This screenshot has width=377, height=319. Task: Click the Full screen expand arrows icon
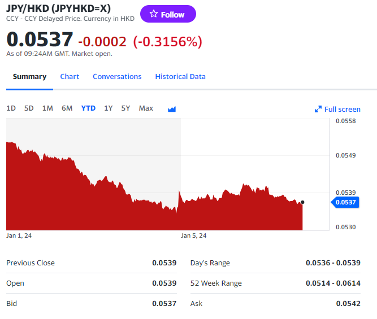(318, 109)
